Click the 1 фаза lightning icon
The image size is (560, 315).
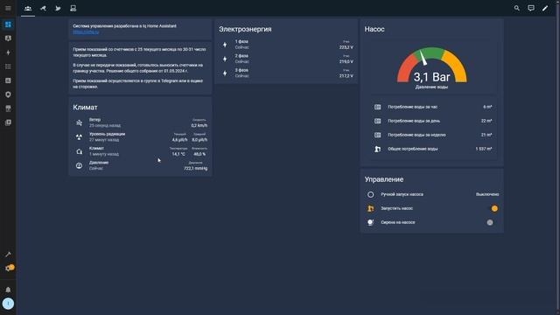click(225, 45)
